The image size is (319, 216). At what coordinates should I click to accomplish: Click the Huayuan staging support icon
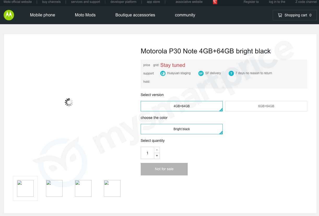coord(163,73)
